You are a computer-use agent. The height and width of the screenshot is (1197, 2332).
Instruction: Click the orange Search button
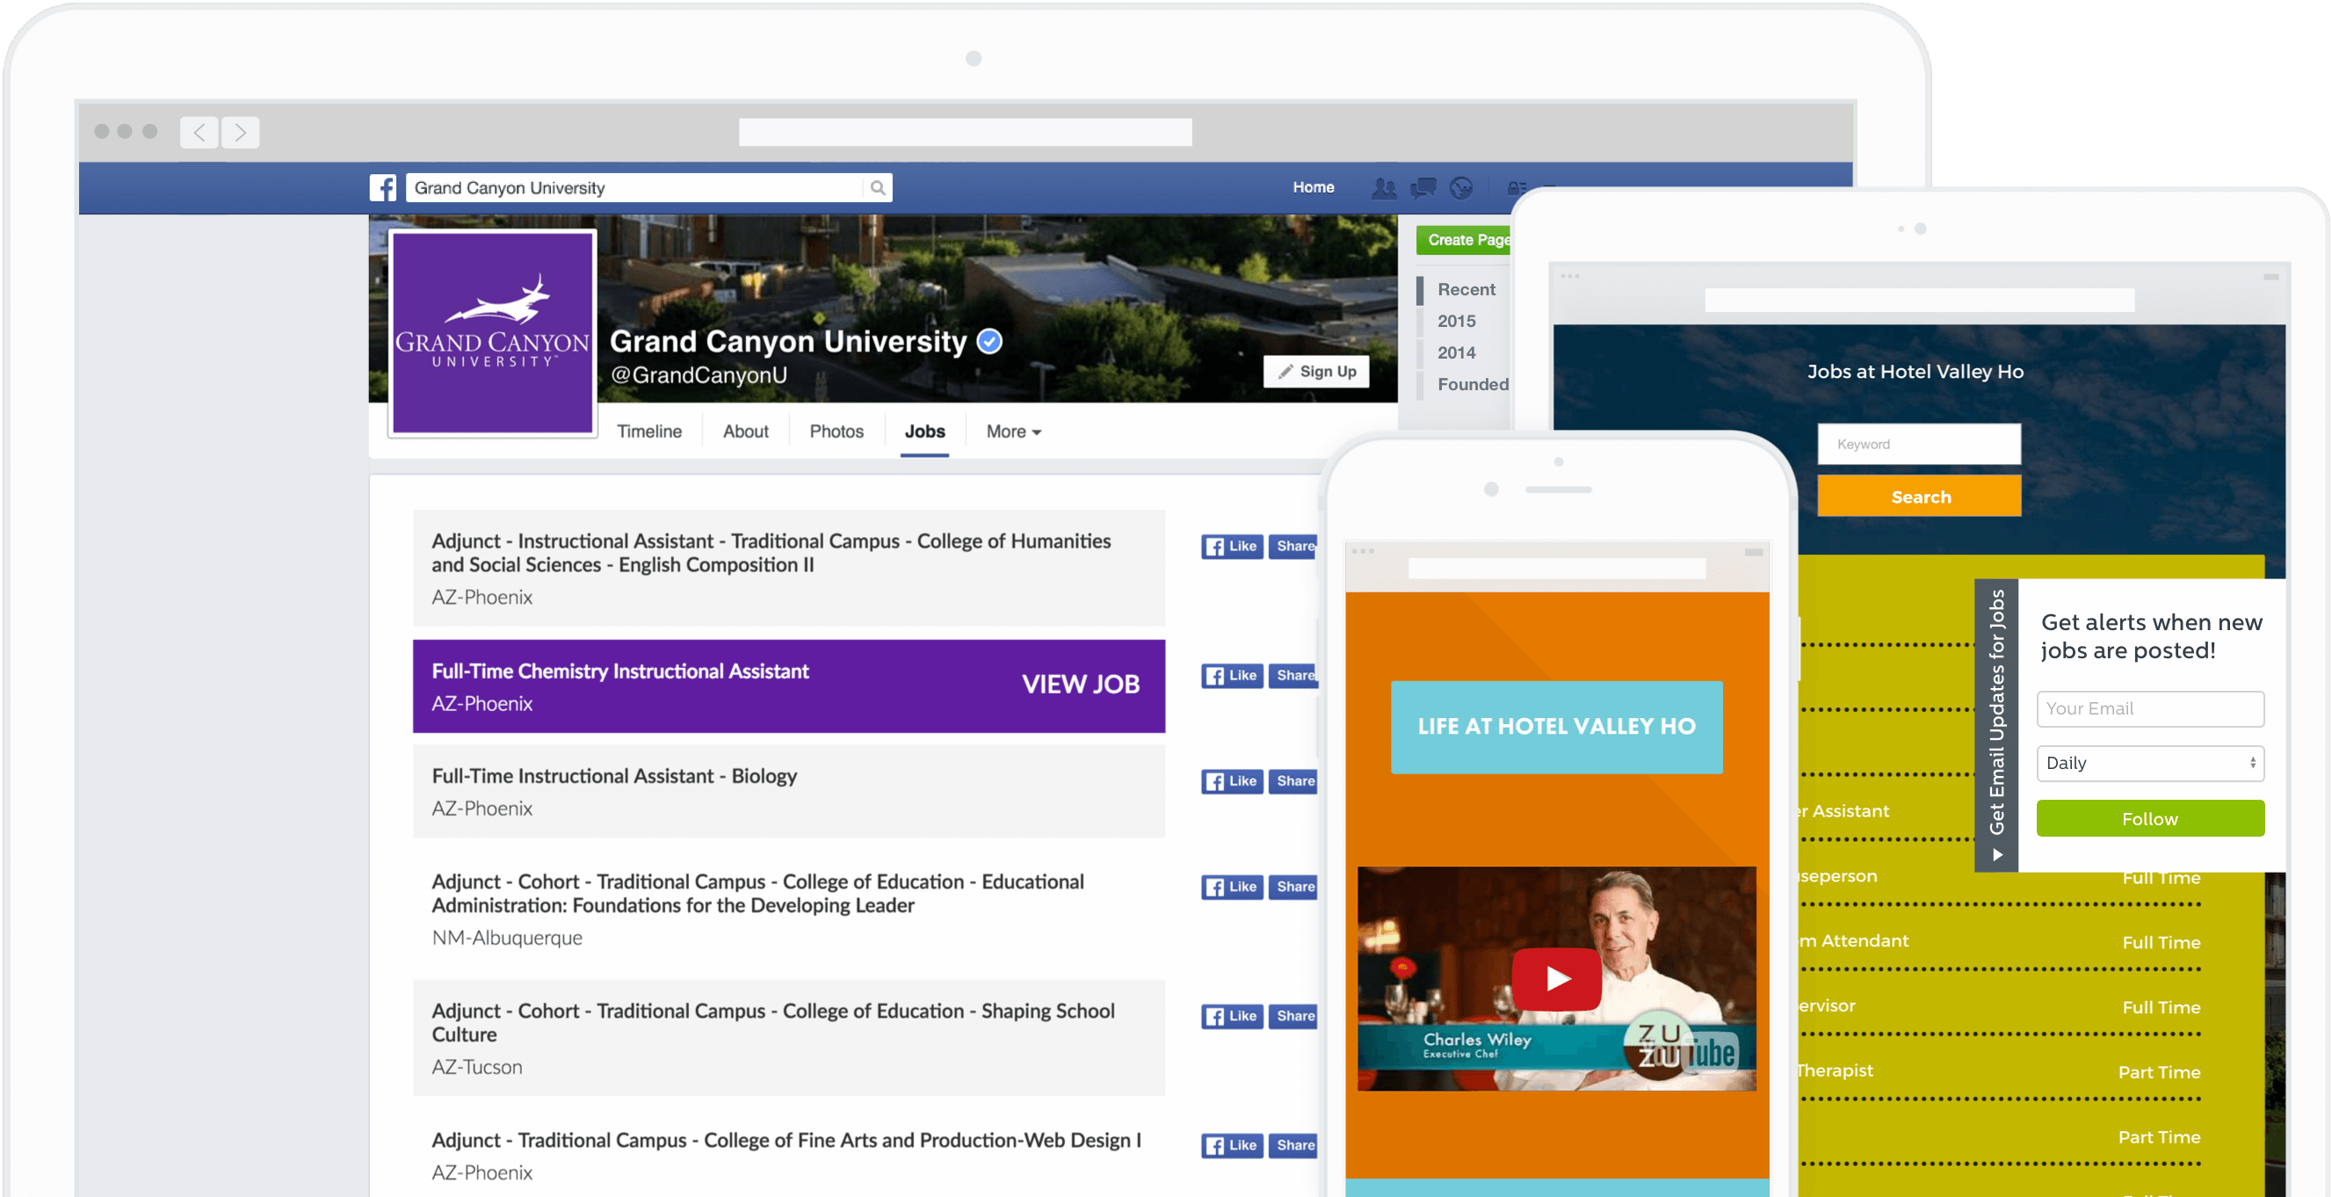[1919, 497]
